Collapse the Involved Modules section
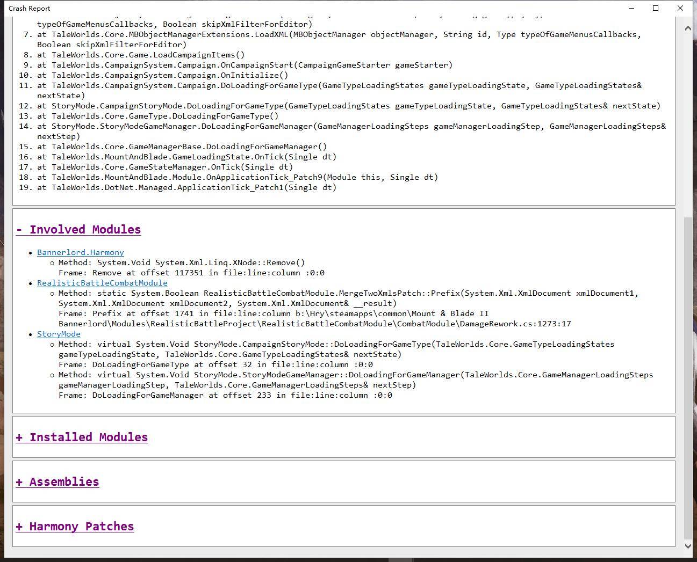The height and width of the screenshot is (562, 697). pyautogui.click(x=78, y=230)
